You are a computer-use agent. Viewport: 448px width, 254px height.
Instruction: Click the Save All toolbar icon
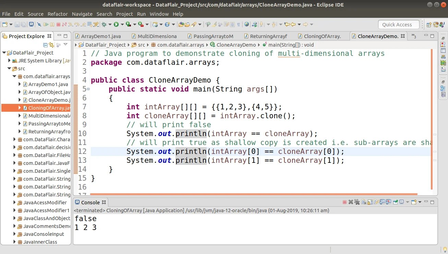(24, 24)
